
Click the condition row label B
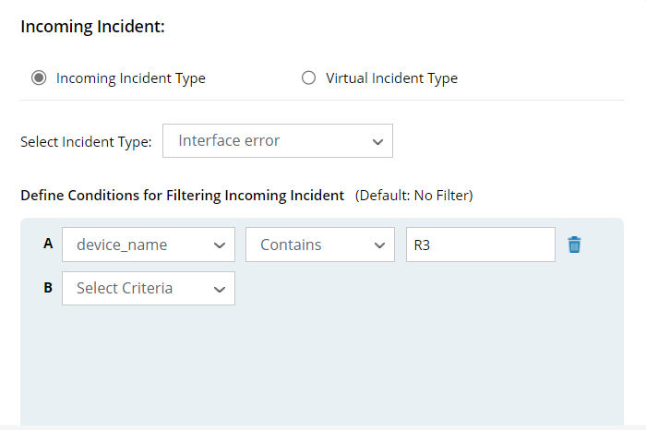point(48,287)
